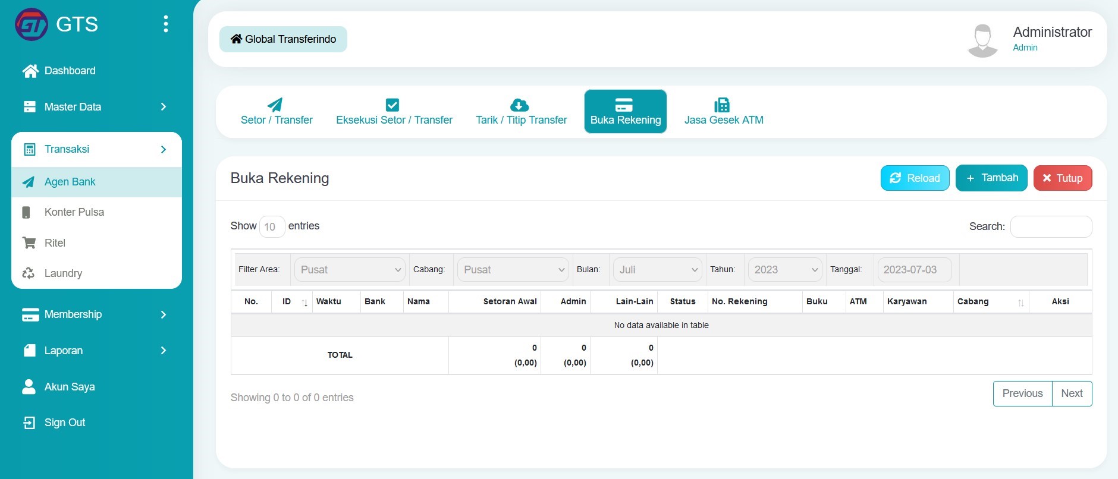1118x479 pixels.
Task: Open the Bulan Juli dropdown
Action: click(658, 270)
